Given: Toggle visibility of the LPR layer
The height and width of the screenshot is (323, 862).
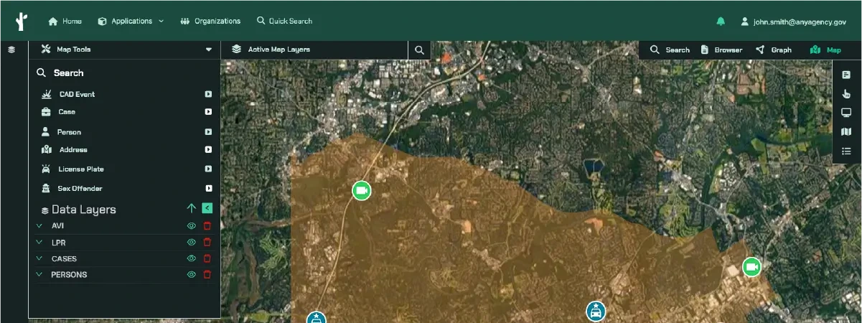Looking at the screenshot, I should coord(192,243).
